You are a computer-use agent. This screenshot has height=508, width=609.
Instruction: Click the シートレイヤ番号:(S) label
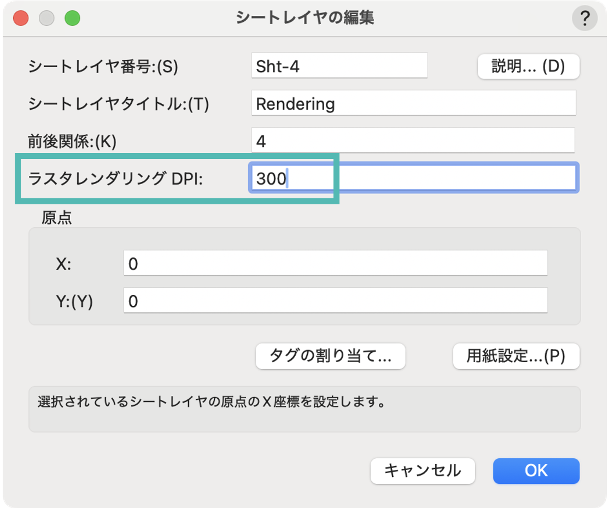click(103, 66)
